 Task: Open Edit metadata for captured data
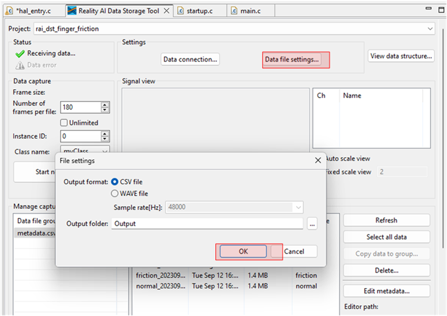pos(387,292)
